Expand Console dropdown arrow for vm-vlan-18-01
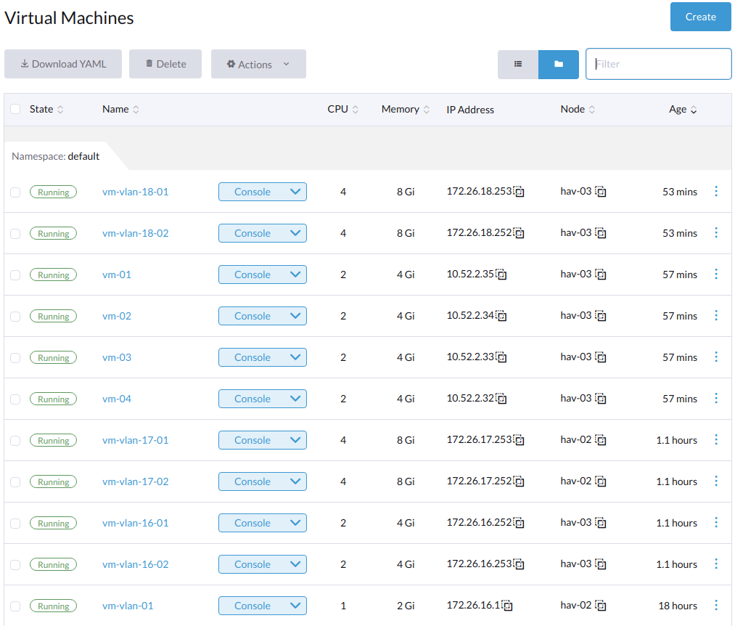The width and height of the screenshot is (735, 626). (295, 192)
